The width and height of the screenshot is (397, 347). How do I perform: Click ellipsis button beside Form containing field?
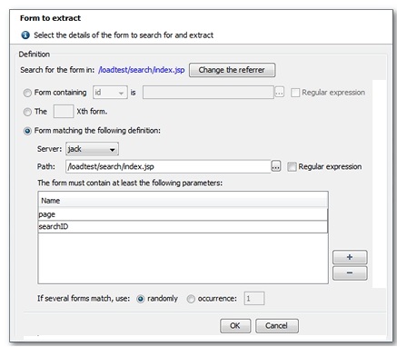279,92
